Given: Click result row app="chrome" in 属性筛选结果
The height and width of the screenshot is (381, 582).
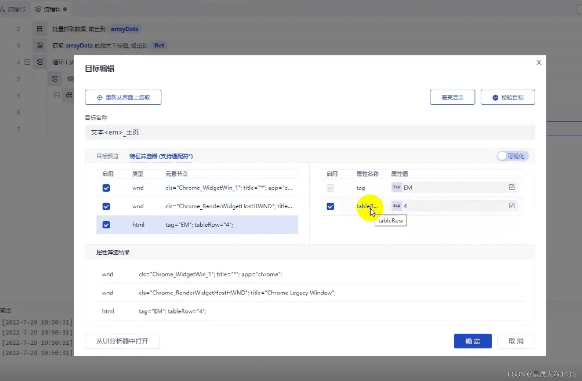Looking at the screenshot, I should 310,274.
